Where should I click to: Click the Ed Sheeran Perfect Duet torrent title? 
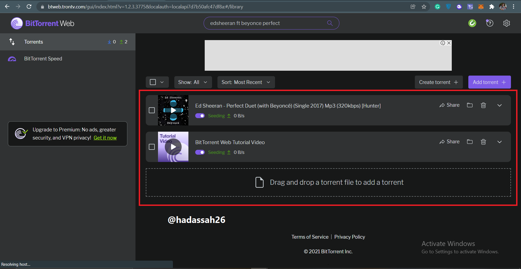point(288,106)
